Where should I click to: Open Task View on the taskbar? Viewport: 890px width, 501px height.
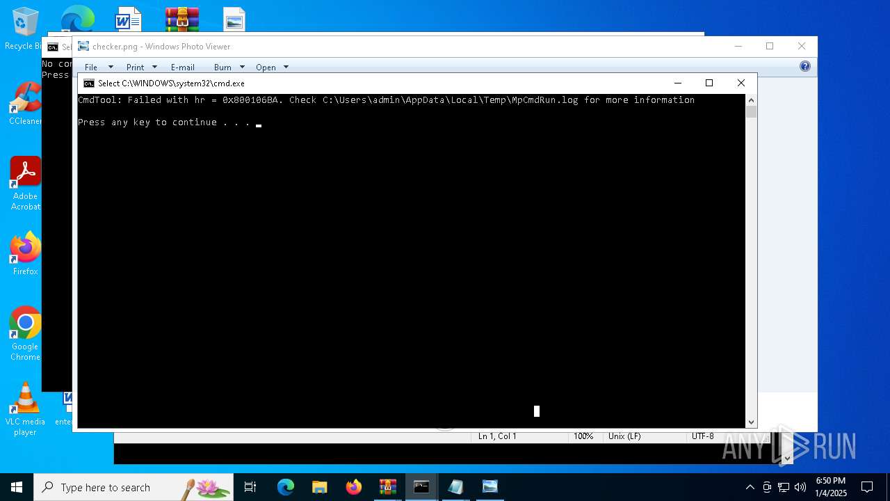point(250,487)
